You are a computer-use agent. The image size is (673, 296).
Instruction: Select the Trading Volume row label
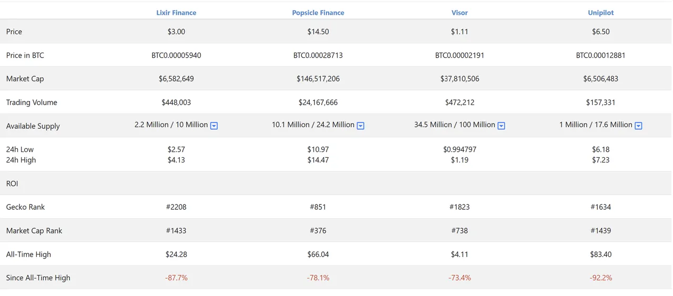click(x=32, y=103)
